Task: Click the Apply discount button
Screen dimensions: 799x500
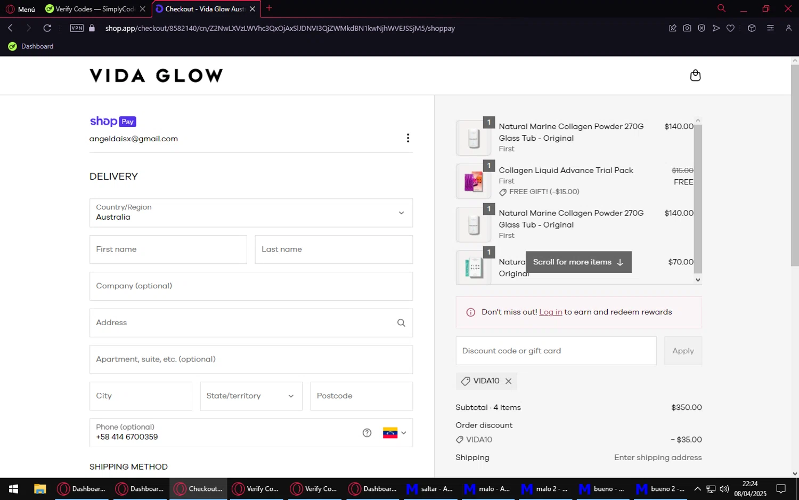Action: pyautogui.click(x=683, y=351)
